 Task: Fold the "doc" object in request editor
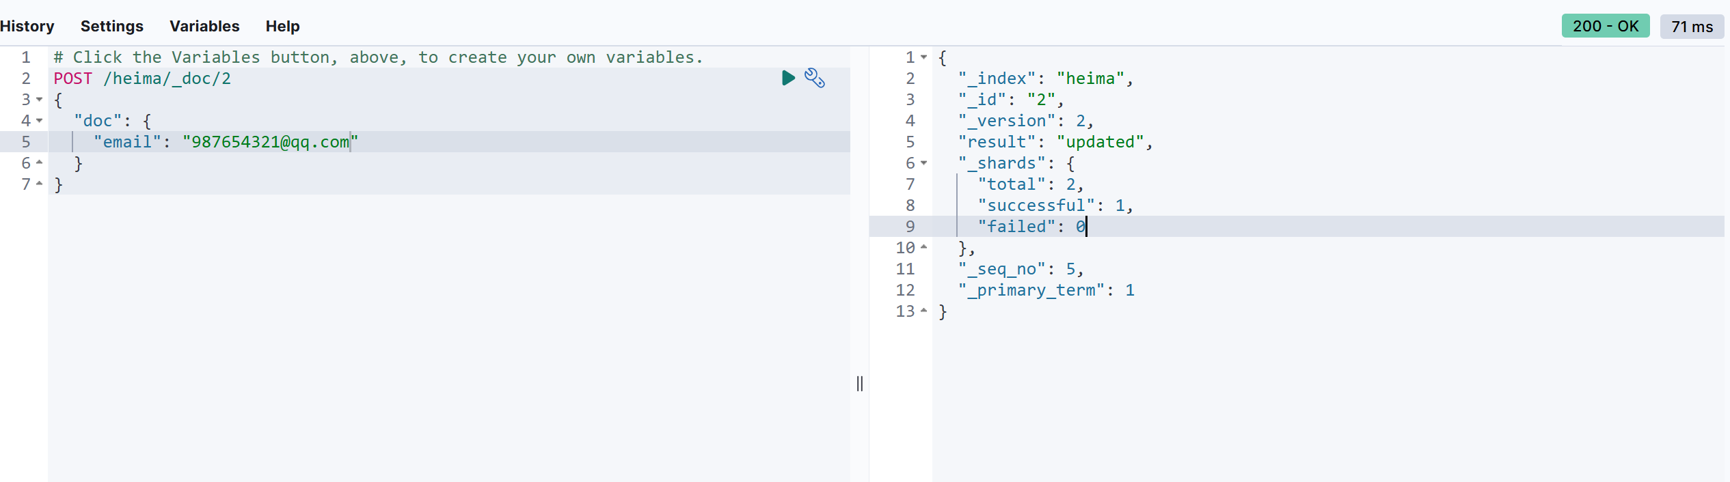pos(40,121)
